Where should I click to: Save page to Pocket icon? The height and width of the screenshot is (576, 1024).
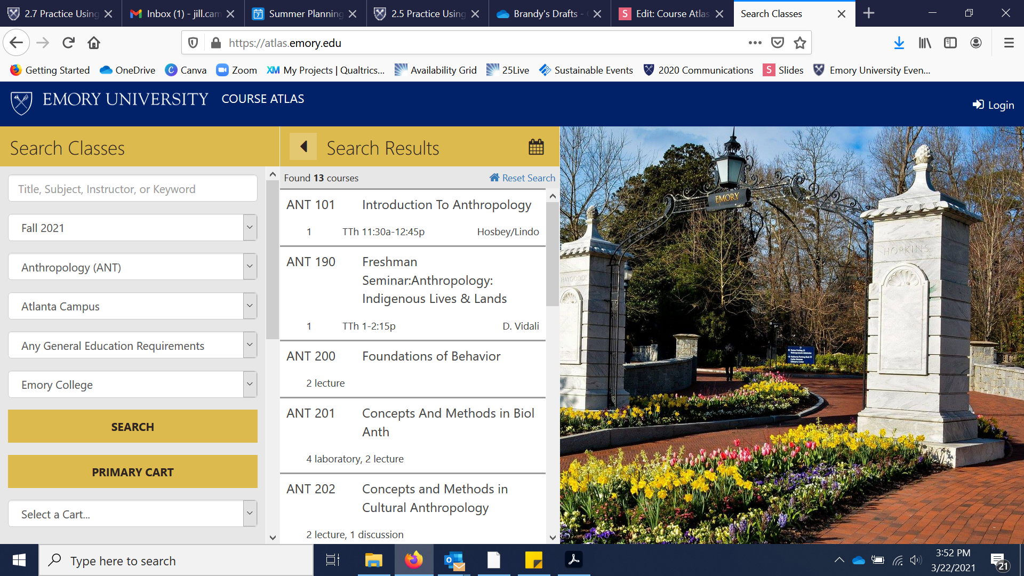(778, 43)
